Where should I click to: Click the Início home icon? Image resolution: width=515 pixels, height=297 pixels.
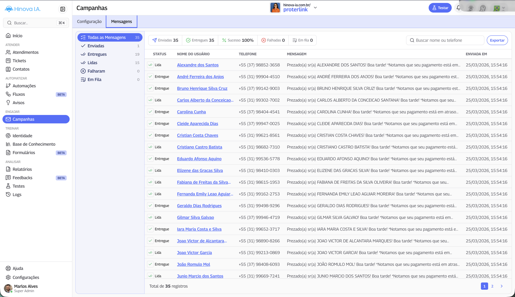click(x=8, y=36)
